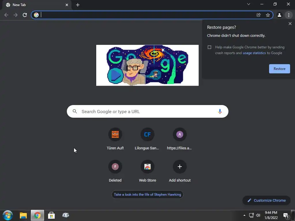Open the taskbar app beside Microsoft Store
Viewport: 295px width, 221px height.
65,215
